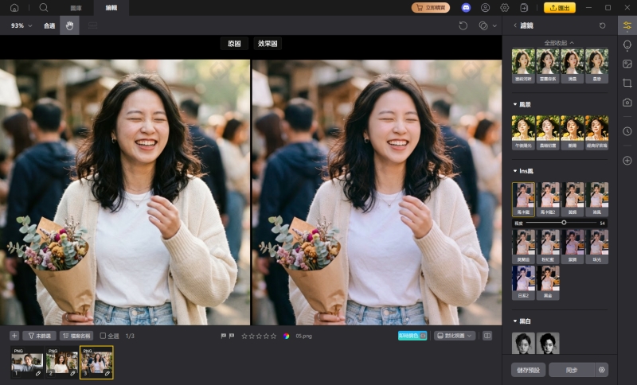
Task: Reset filters with the 濾鏡 panel undo icon
Action: pos(602,25)
